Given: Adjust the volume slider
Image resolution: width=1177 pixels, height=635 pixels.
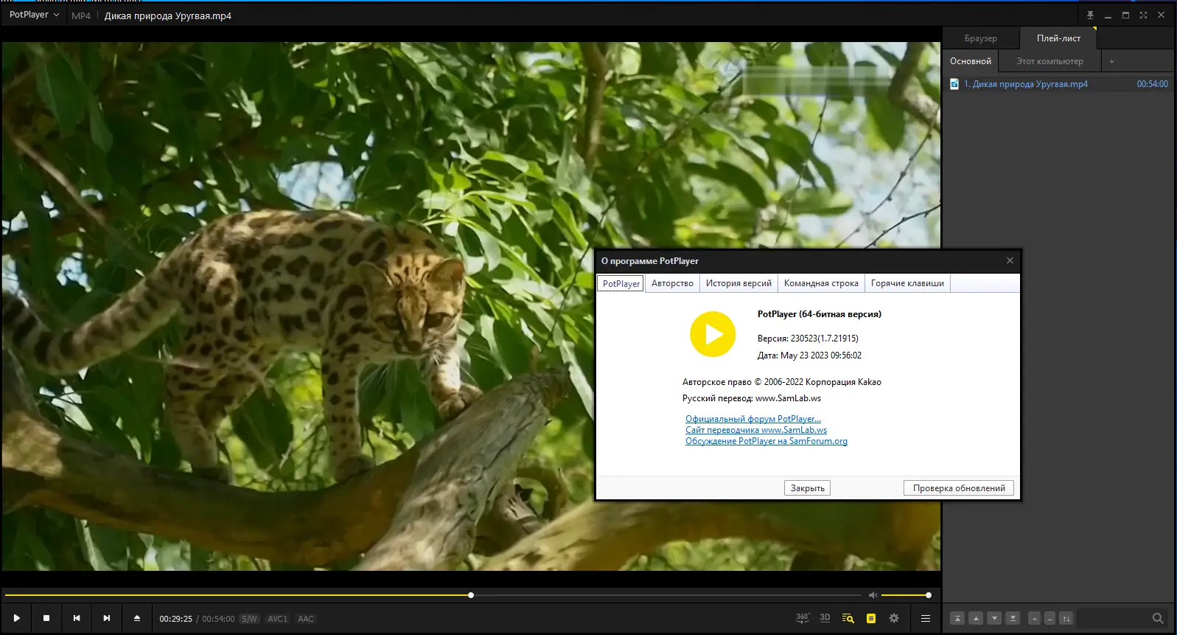Looking at the screenshot, I should [x=905, y=595].
